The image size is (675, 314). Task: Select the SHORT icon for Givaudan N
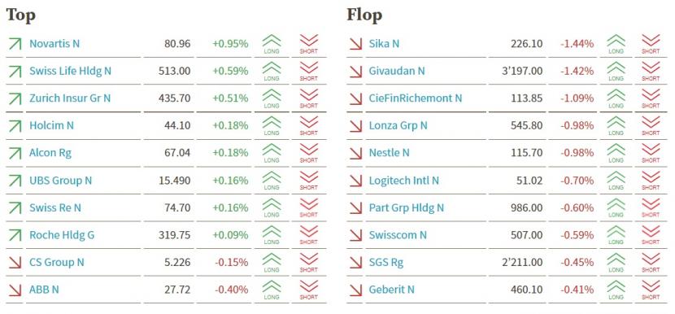coord(651,71)
